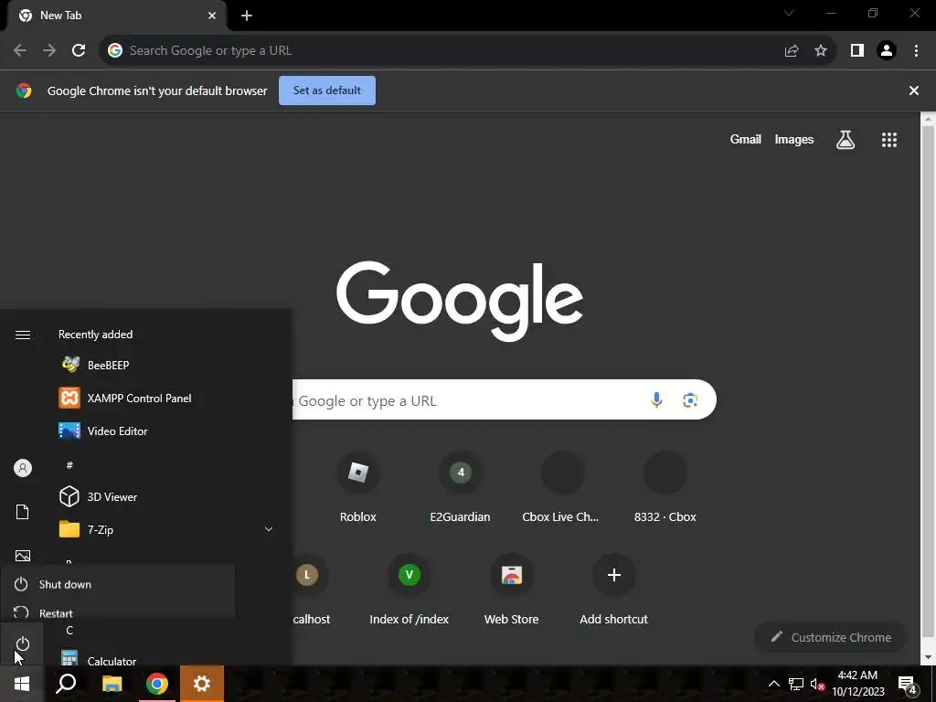Open the E2Guardian shortcut
This screenshot has height=702, width=936.
(x=460, y=487)
